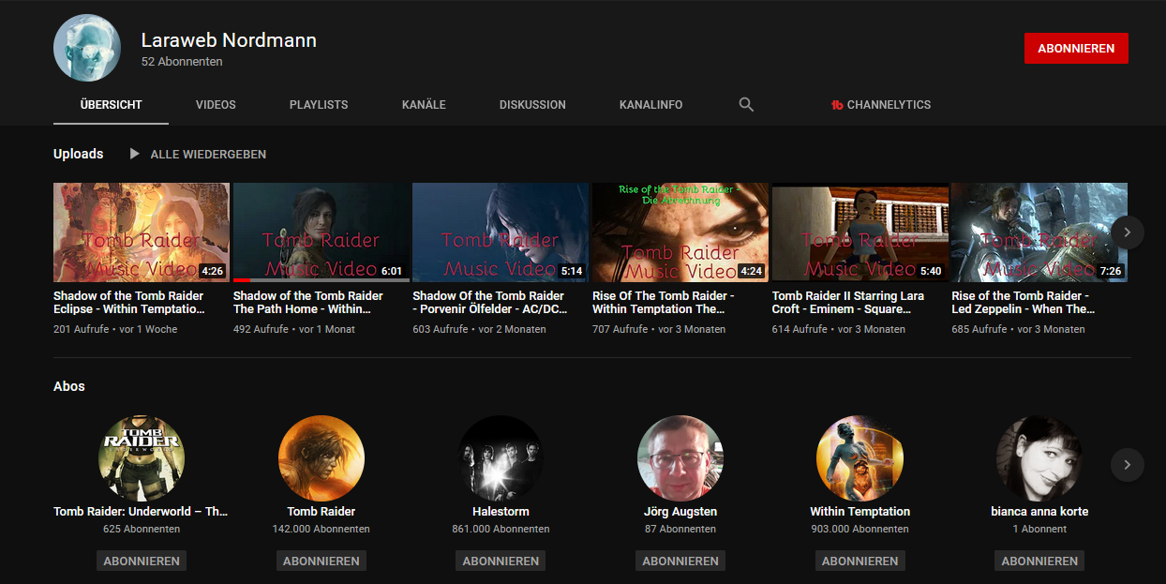Click the red Abonnieren button
The width and height of the screenshot is (1166, 584).
pyautogui.click(x=1076, y=49)
